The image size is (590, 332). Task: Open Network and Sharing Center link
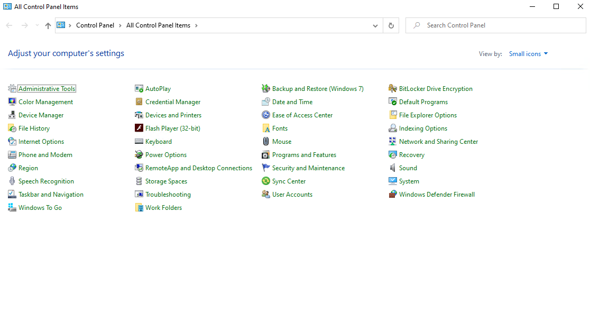(x=438, y=142)
